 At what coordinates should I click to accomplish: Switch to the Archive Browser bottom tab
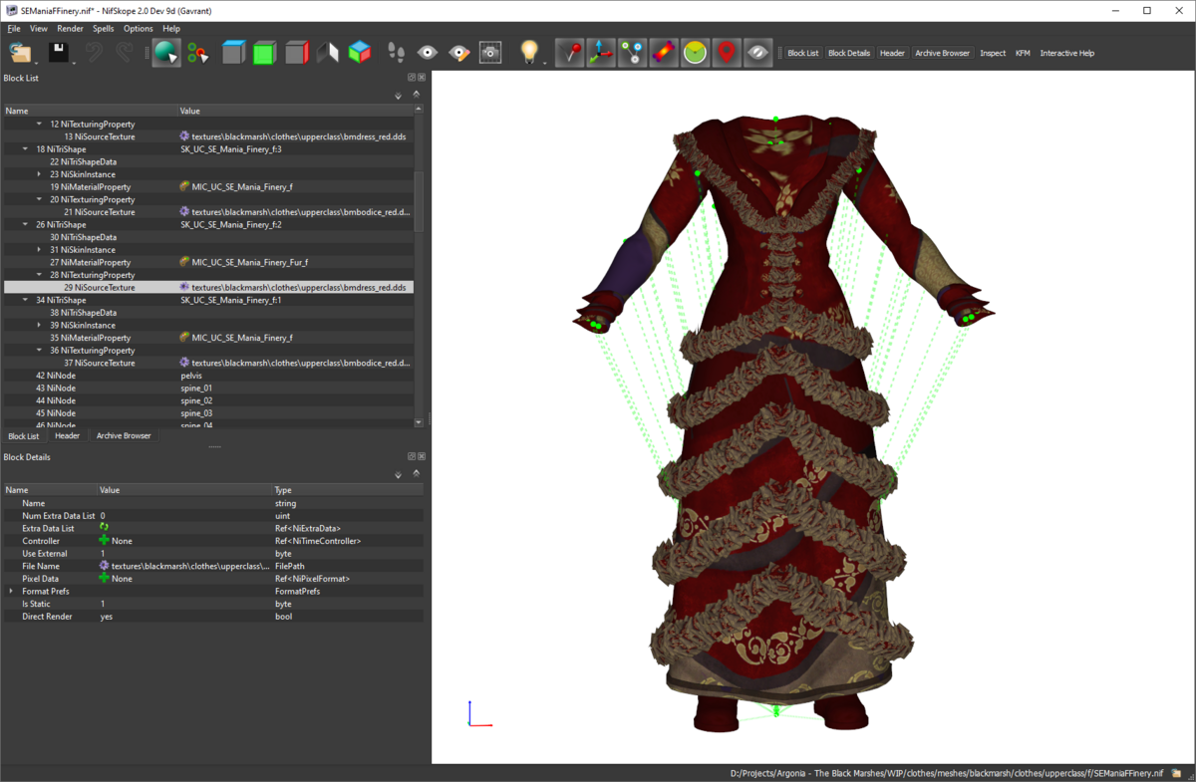[x=124, y=436]
